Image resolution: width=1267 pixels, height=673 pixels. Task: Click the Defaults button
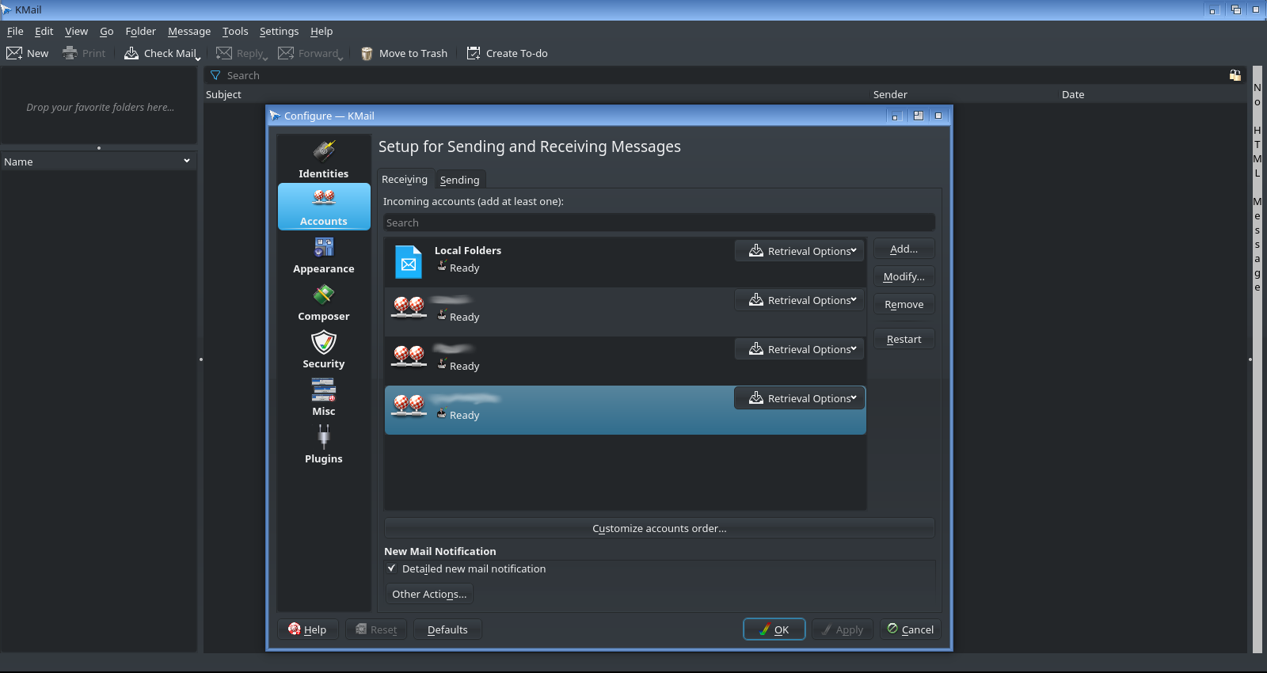pyautogui.click(x=447, y=629)
